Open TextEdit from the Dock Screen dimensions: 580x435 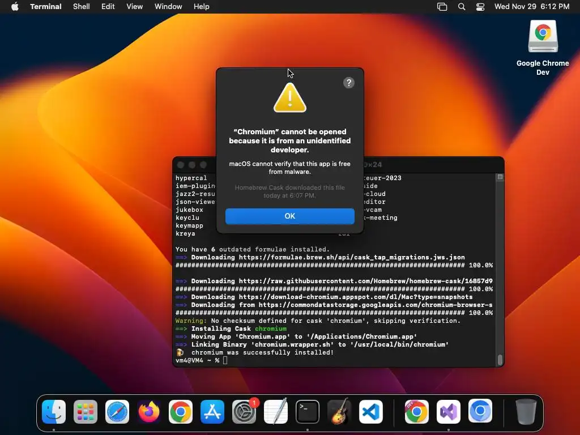(276, 411)
